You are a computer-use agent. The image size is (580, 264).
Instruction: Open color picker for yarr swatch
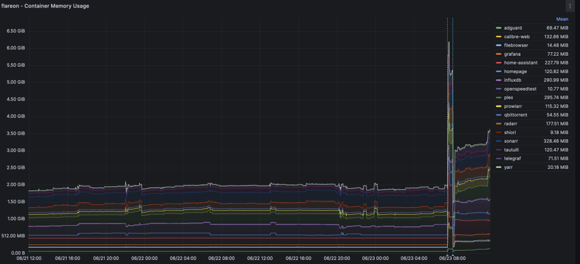coord(498,167)
